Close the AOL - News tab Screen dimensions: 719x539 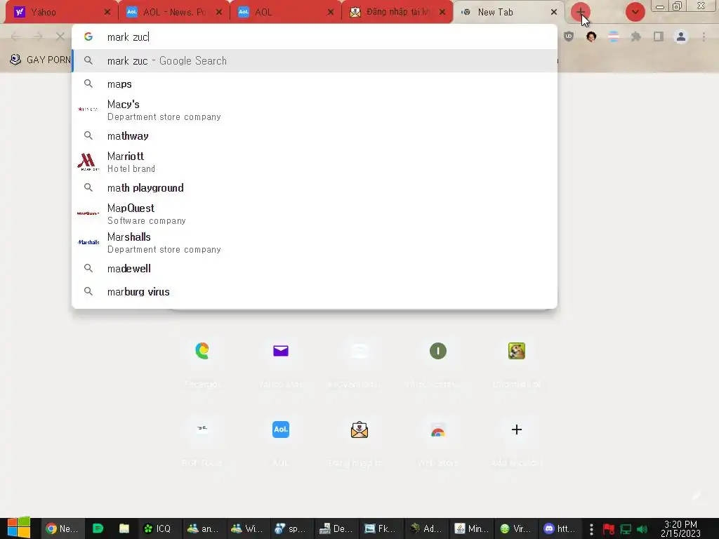pos(219,13)
